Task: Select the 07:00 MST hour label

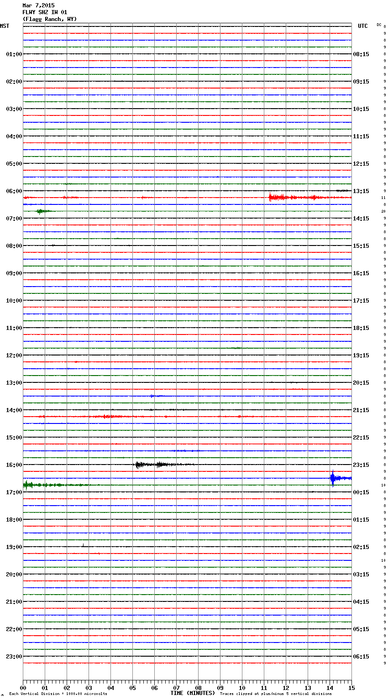Action: 14,219
